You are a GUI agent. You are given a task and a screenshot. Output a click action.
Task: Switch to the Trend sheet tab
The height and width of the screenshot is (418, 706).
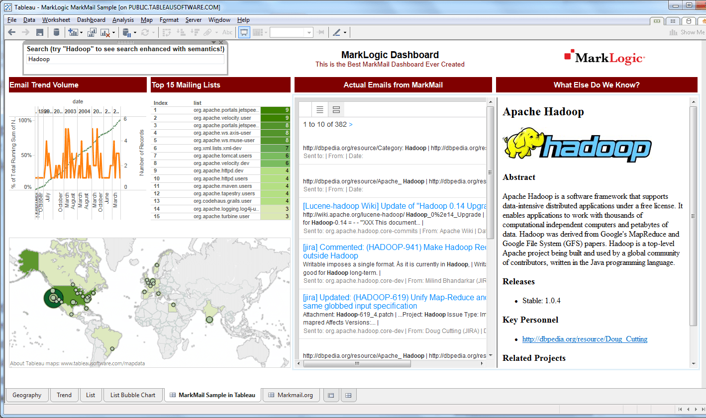coord(64,395)
